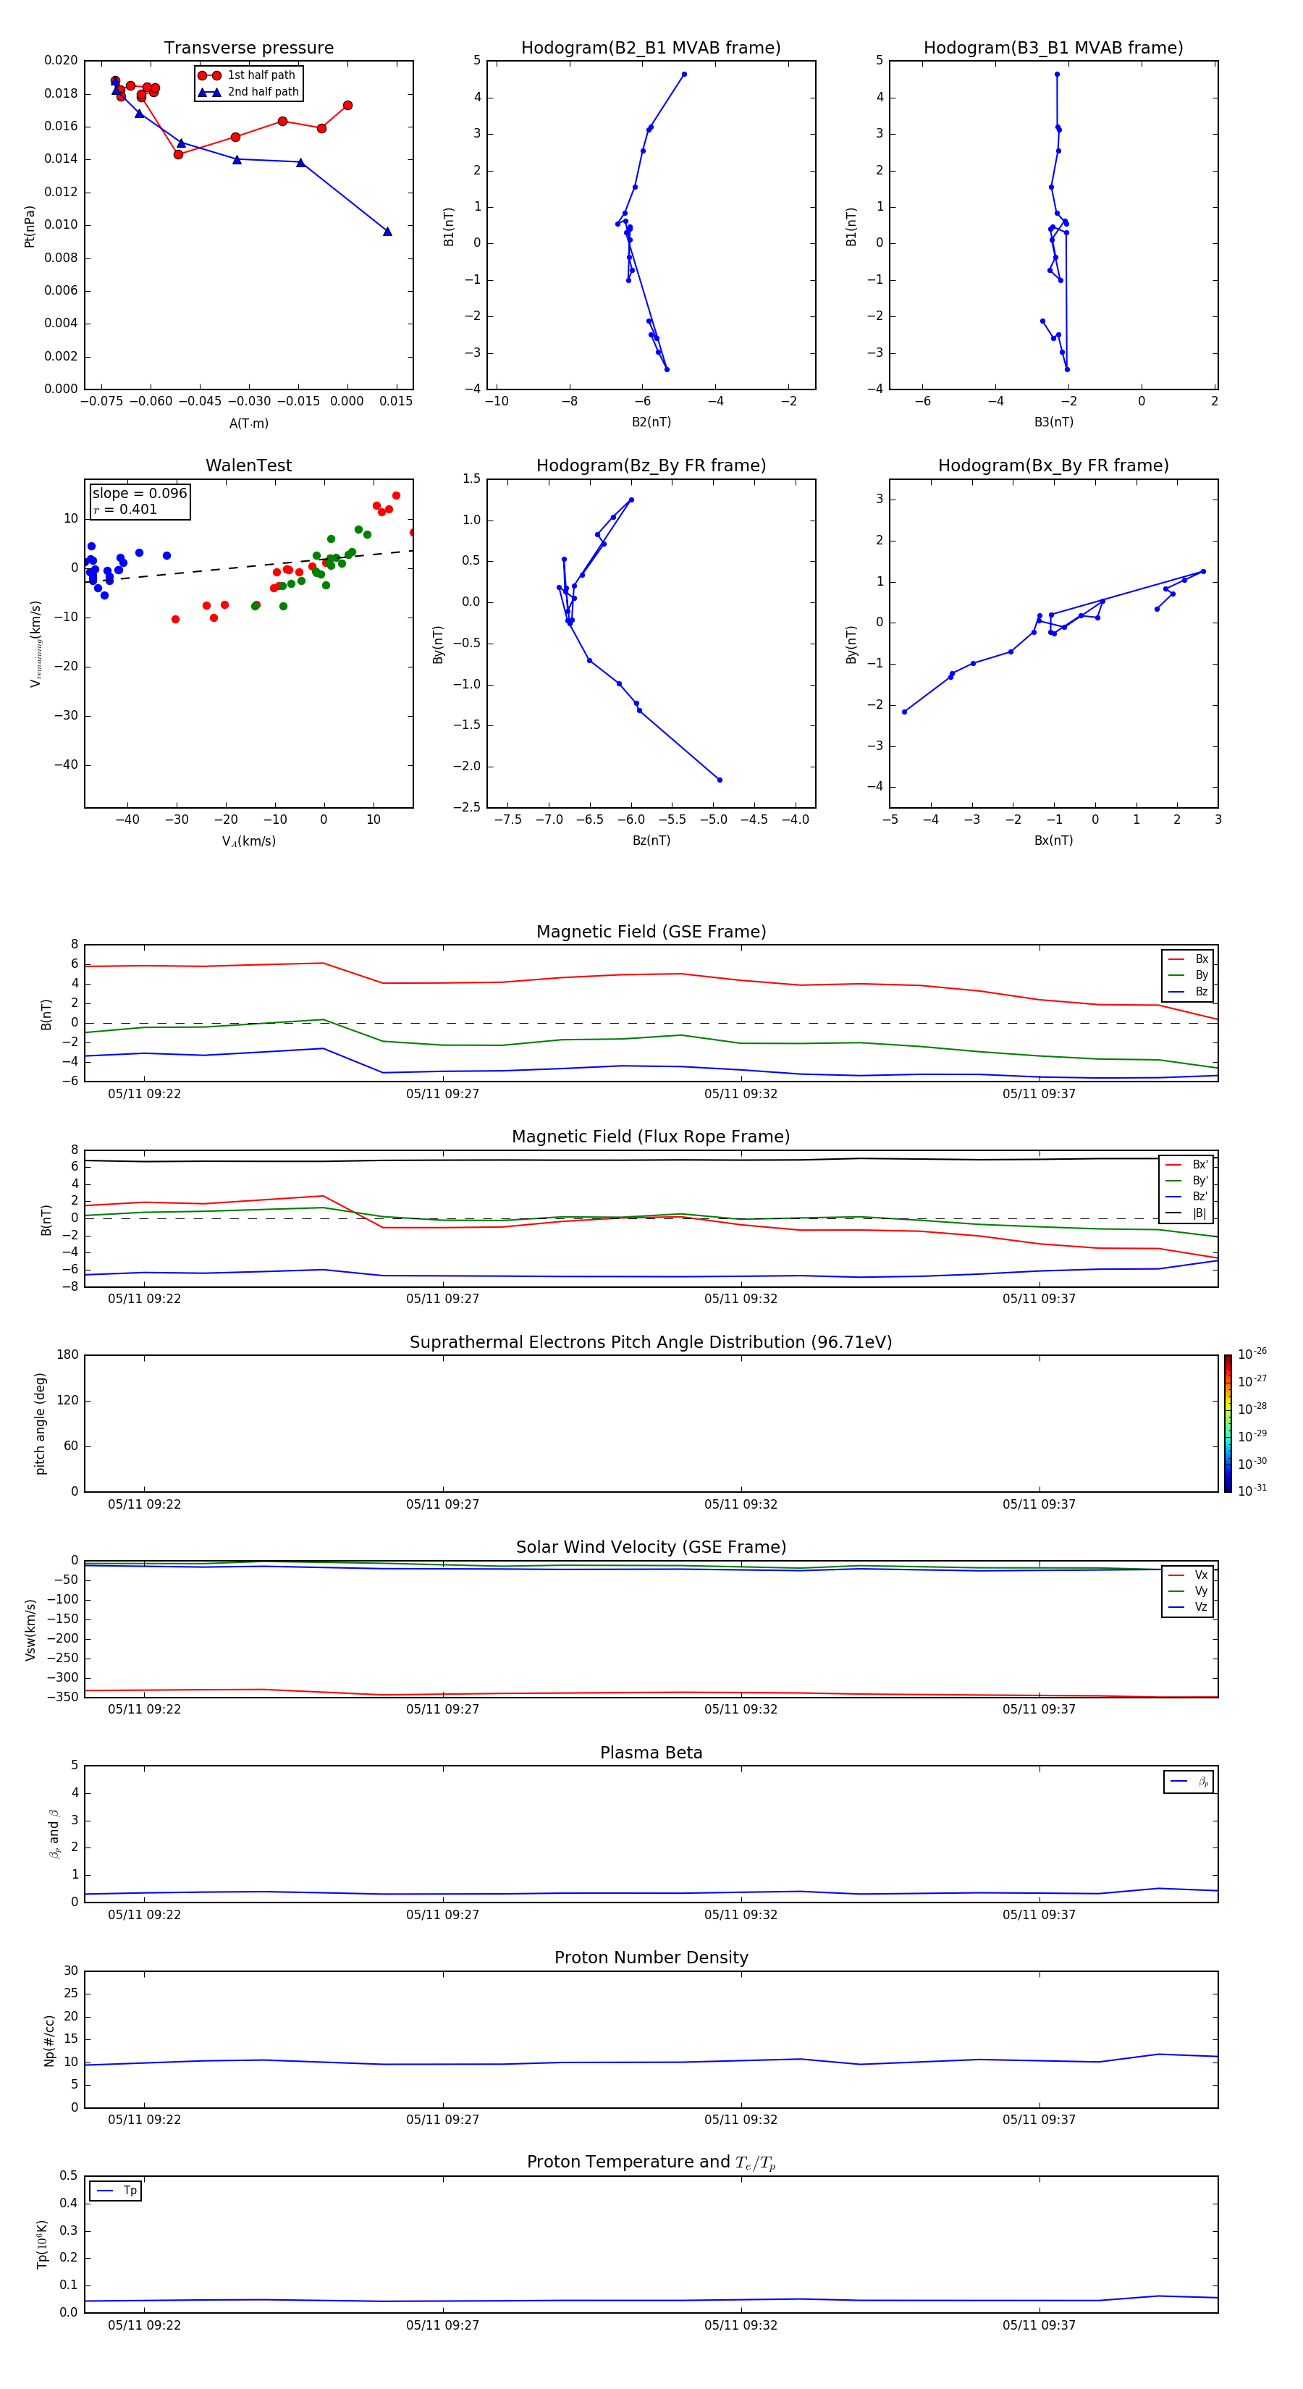Click the dashed fit line in WalenTest
Image resolution: width=1303 pixels, height=2389 pixels.
248,567
